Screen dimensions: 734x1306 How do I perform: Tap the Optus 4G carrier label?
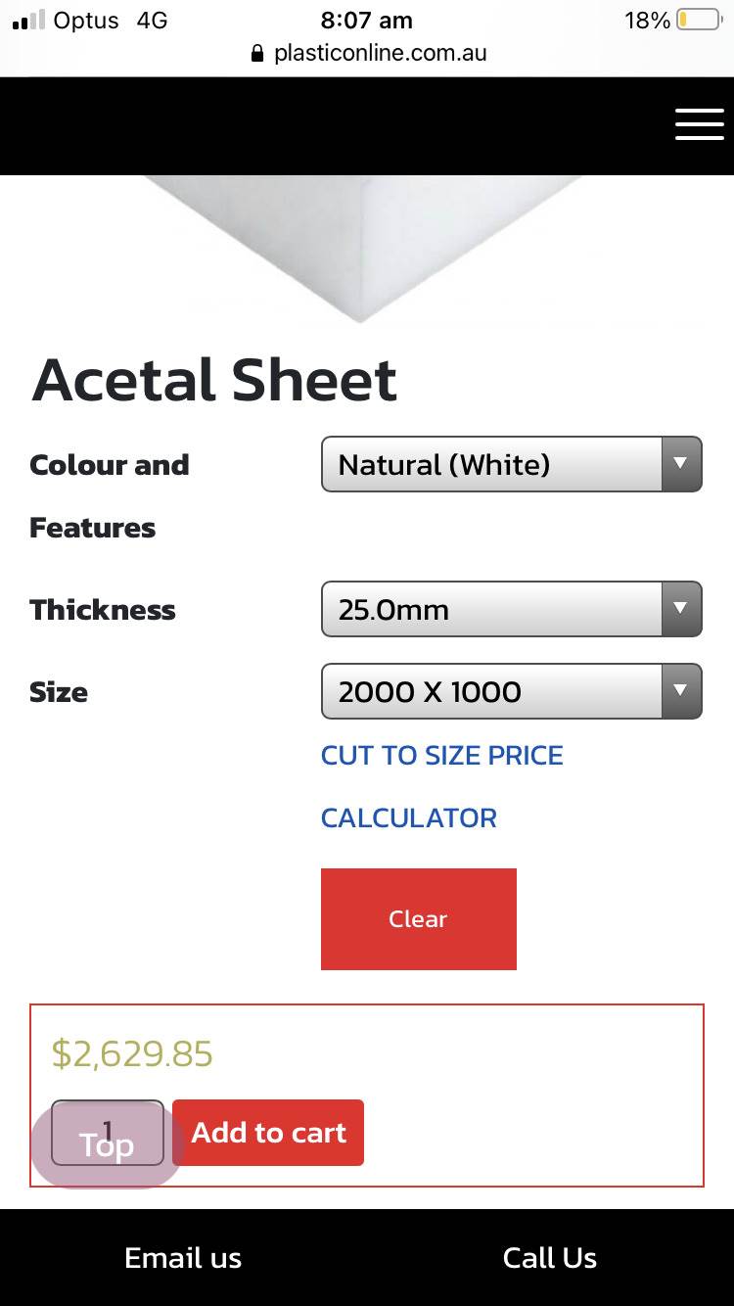click(x=110, y=21)
